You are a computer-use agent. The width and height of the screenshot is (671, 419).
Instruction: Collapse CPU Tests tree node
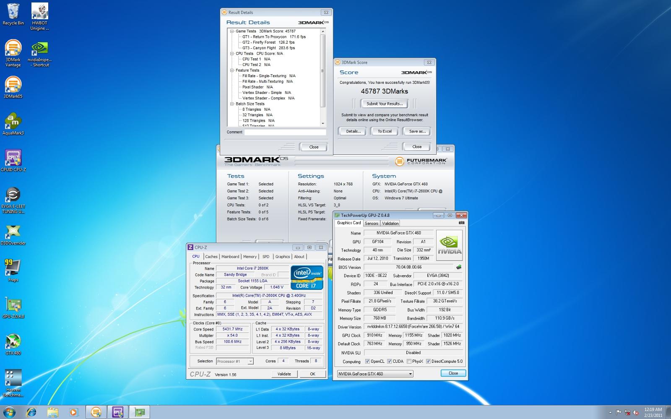(x=232, y=54)
